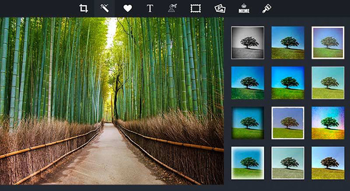Click the bamboo forest photo canvas
The width and height of the screenshot is (350, 191).
[112, 101]
